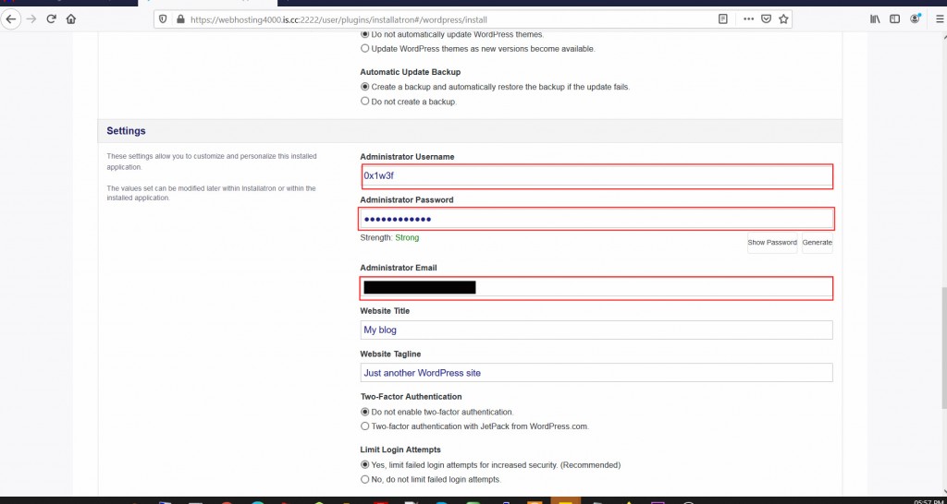Generate a new administrator password
The width and height of the screenshot is (947, 504).
click(x=818, y=243)
